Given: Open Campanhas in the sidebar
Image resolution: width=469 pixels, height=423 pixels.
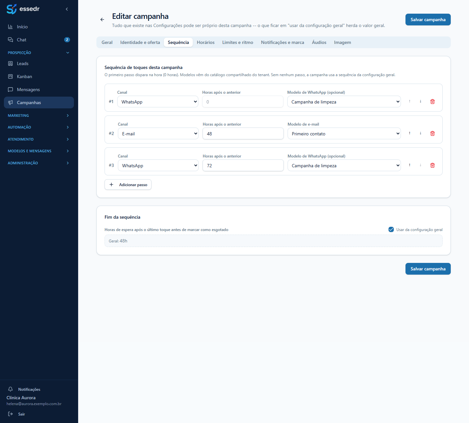Looking at the screenshot, I should click(39, 102).
